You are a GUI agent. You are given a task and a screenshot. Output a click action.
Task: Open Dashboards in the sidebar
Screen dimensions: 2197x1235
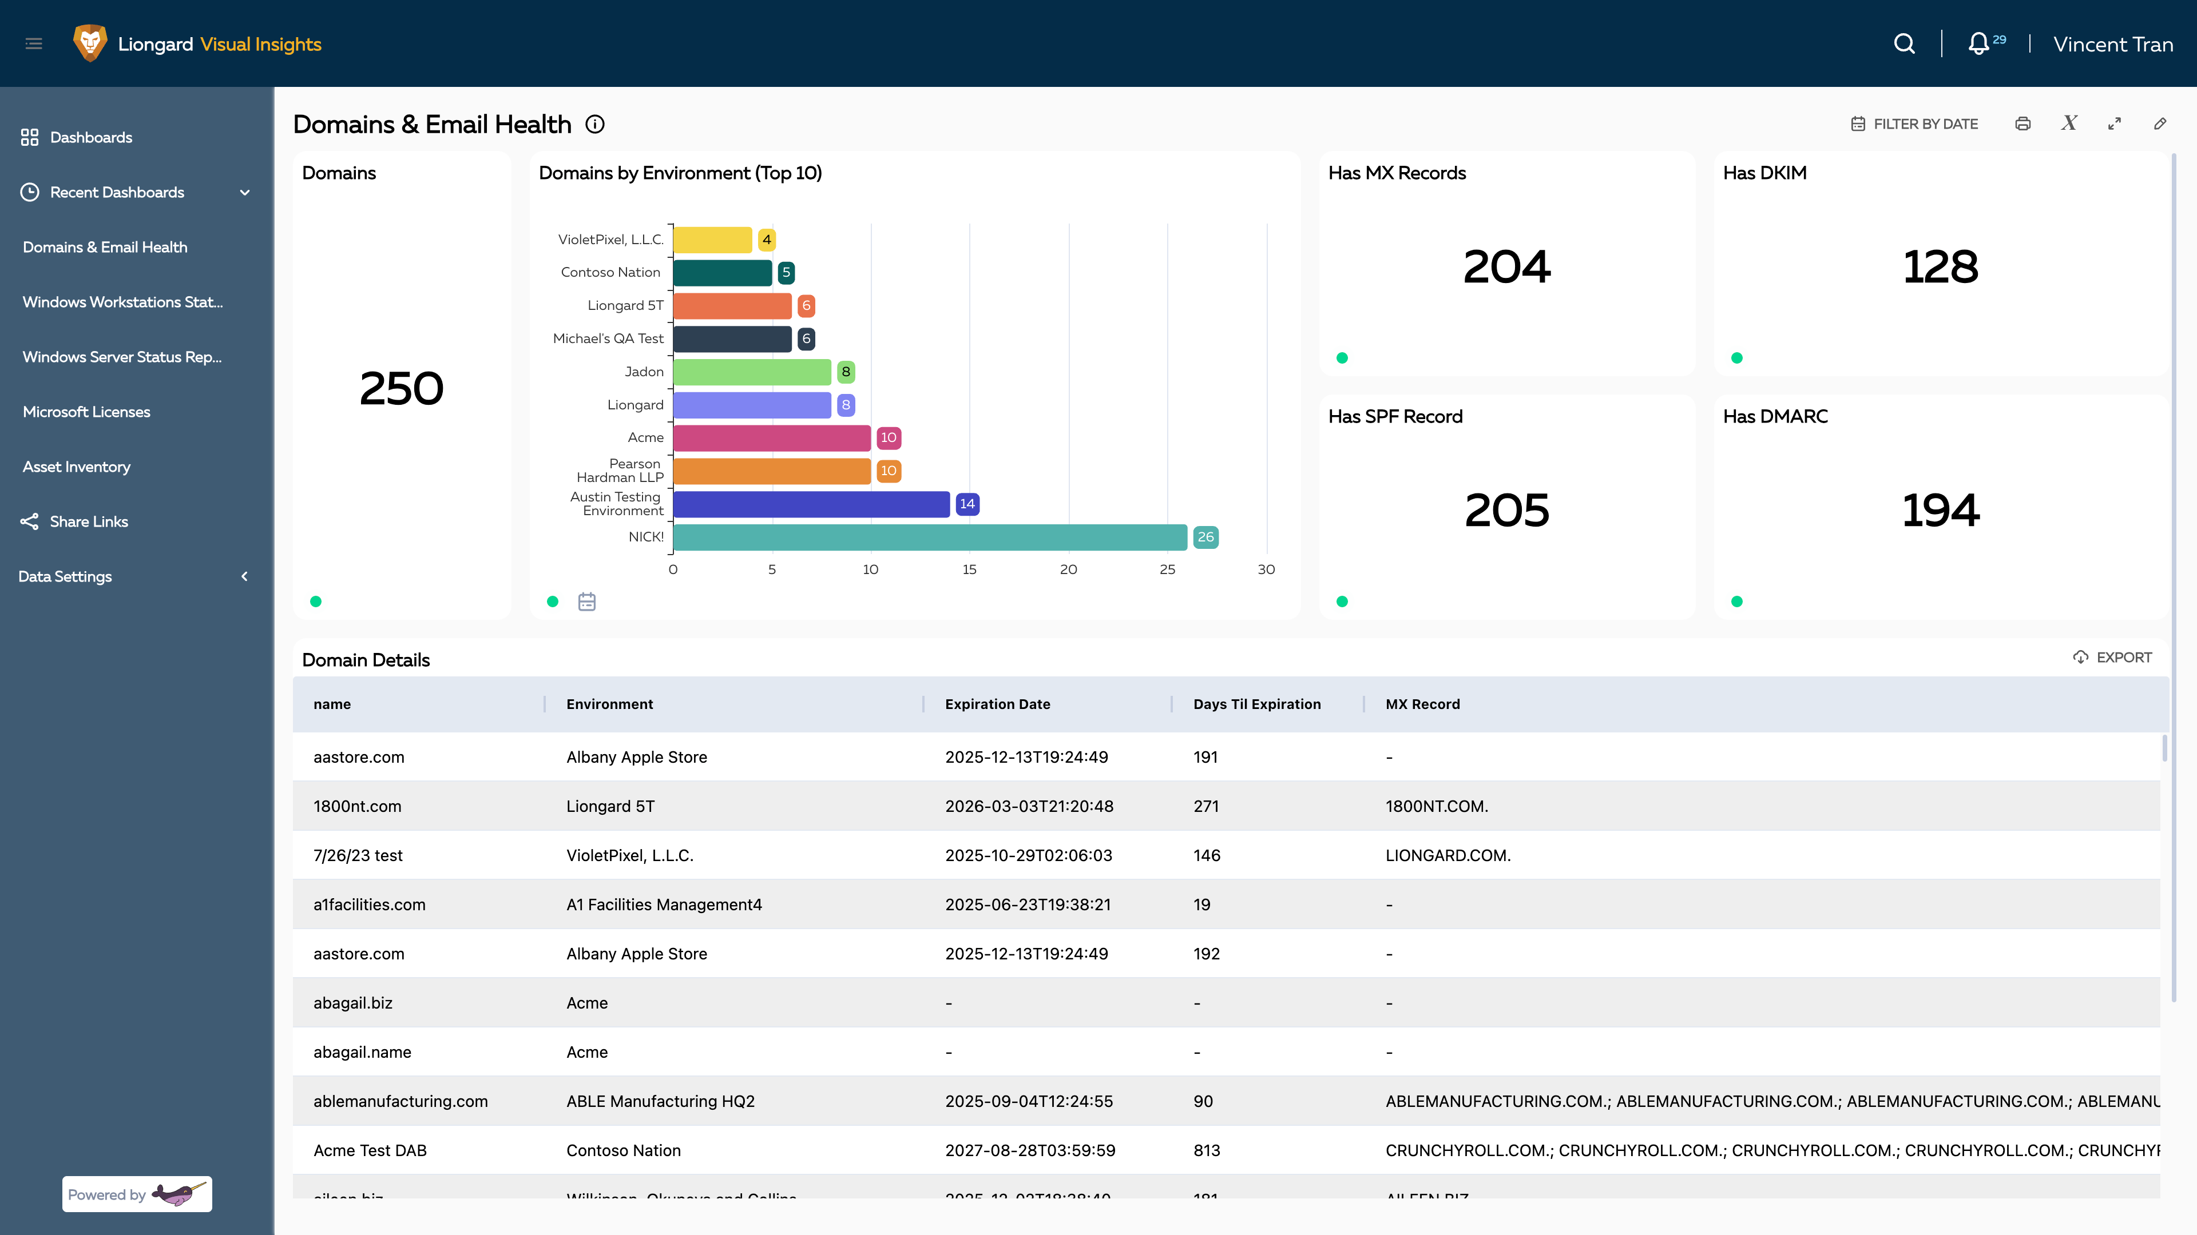pos(90,137)
